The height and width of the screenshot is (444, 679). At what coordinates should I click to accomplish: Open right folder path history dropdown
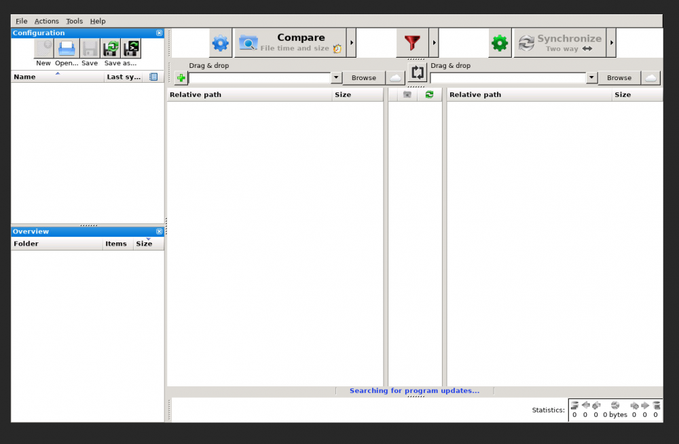[591, 78]
